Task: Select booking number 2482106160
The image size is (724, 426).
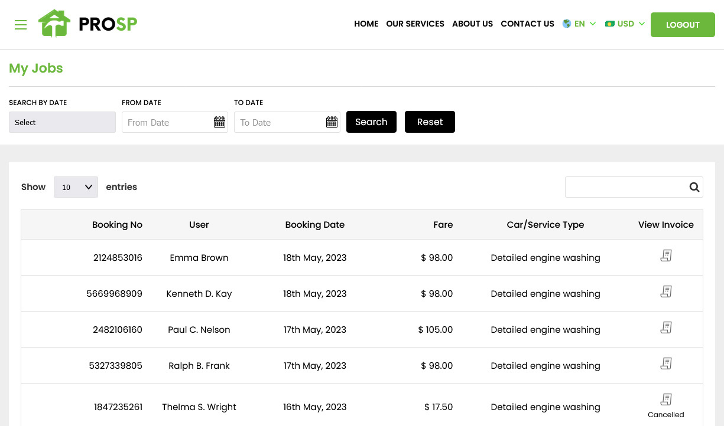Action: pyautogui.click(x=118, y=330)
